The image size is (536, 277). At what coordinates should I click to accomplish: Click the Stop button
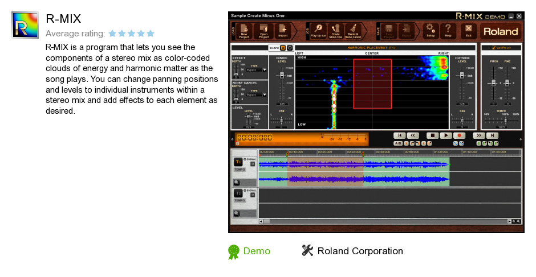[x=432, y=135]
